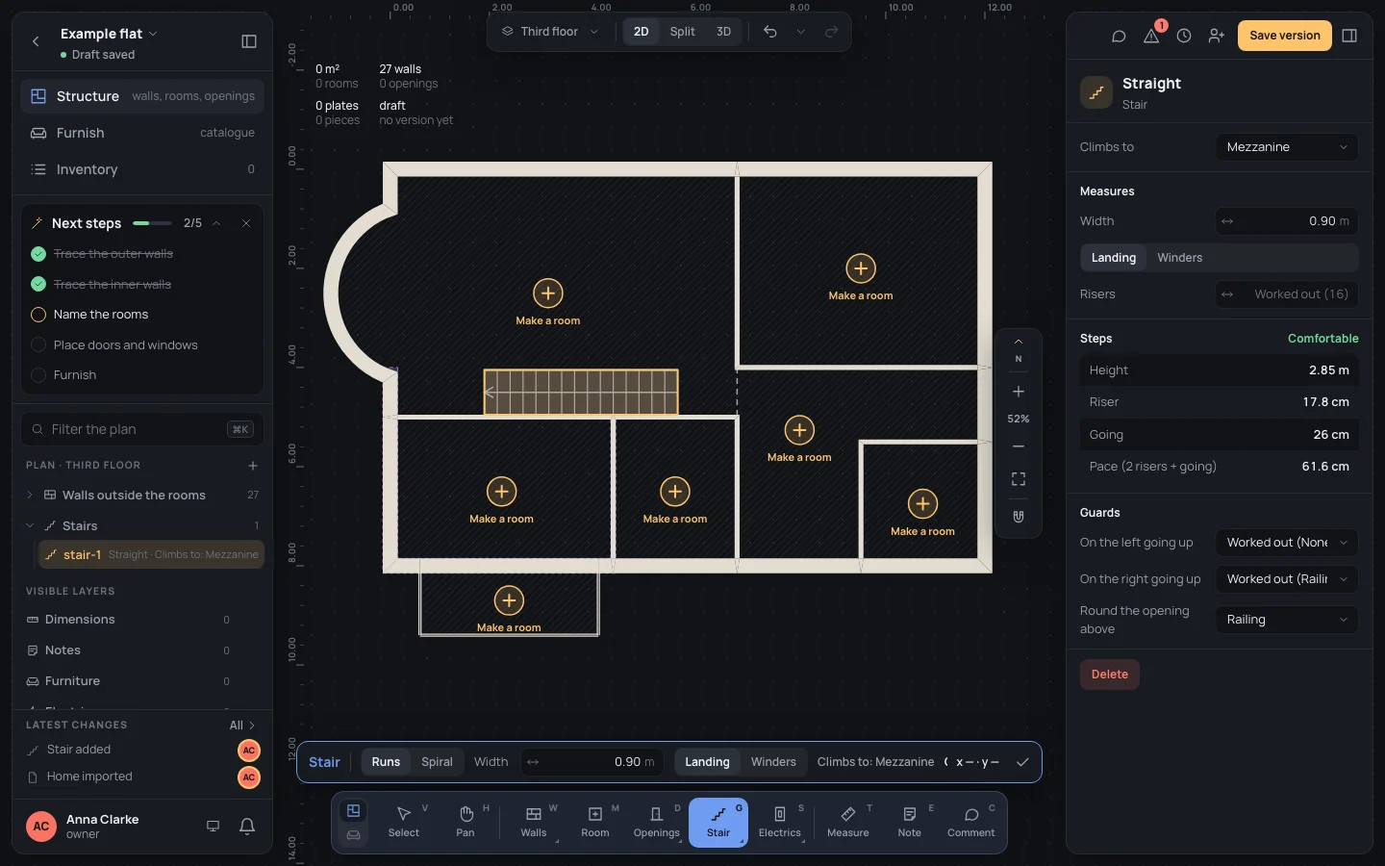Select the Measure tool
The height and width of the screenshot is (866, 1385).
pyautogui.click(x=848, y=822)
